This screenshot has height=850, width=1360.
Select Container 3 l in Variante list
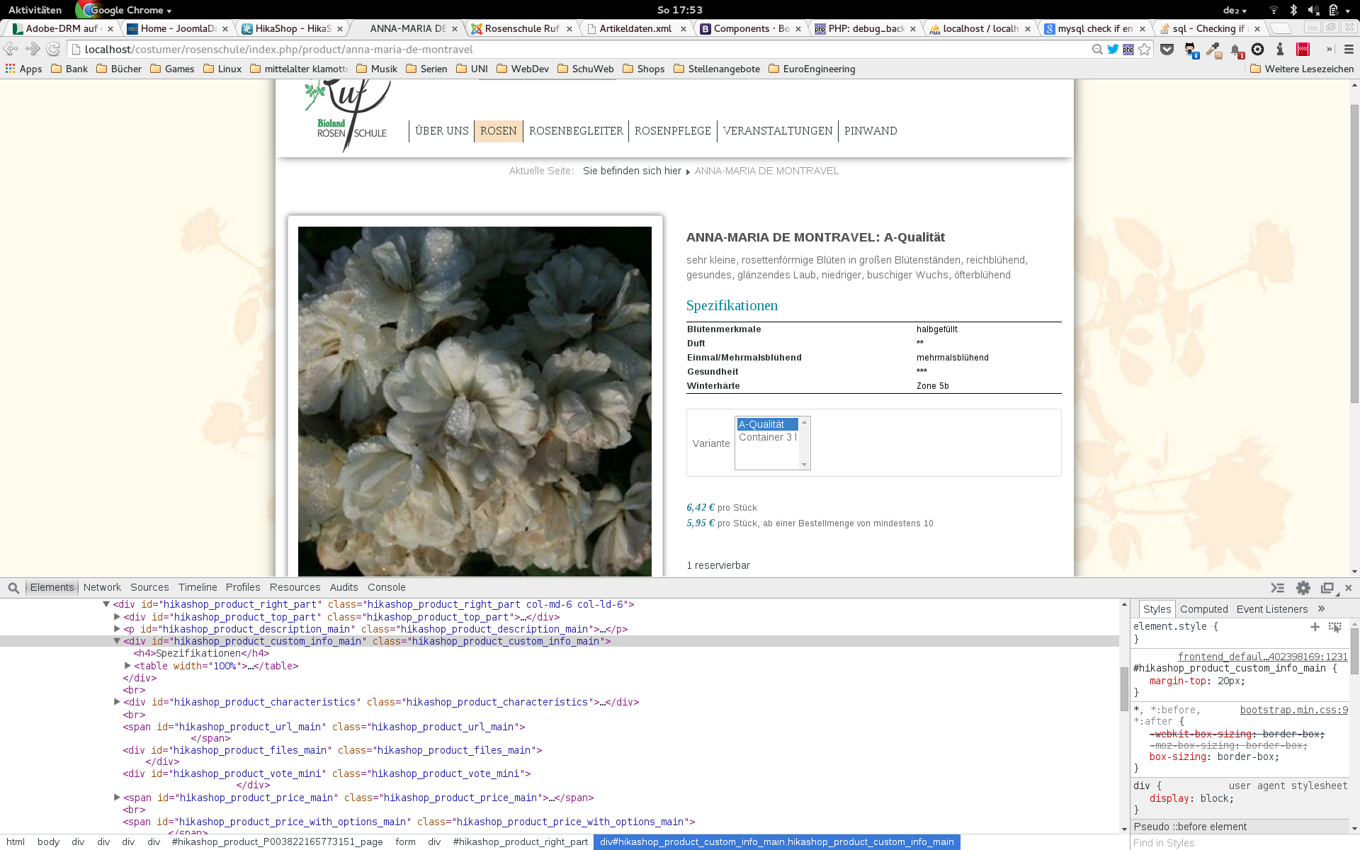point(767,437)
